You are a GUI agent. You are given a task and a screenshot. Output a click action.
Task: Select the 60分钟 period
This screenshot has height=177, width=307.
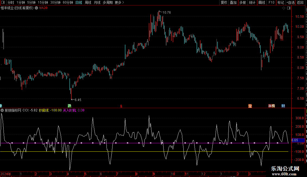(x=68, y=2)
